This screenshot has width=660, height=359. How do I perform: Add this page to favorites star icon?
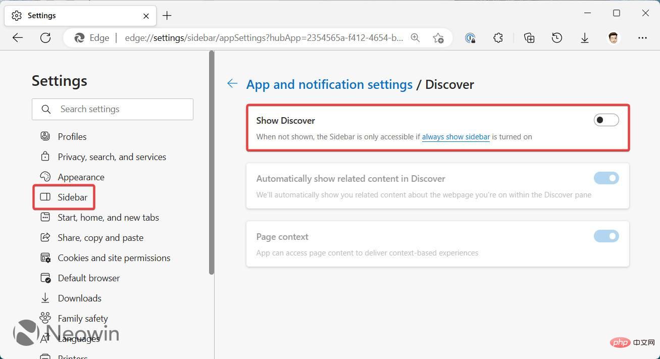(438, 38)
